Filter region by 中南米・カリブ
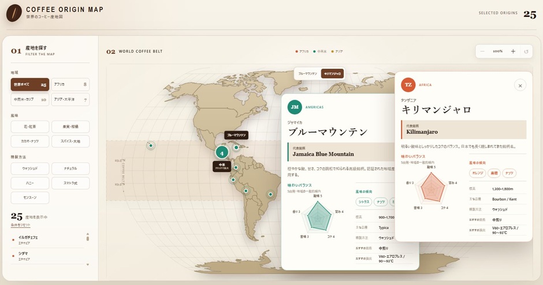This screenshot has width=543, height=285. point(30,100)
